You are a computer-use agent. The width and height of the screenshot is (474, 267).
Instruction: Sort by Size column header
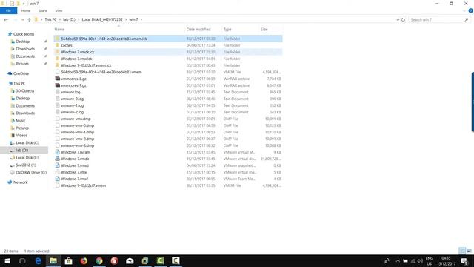[264, 30]
